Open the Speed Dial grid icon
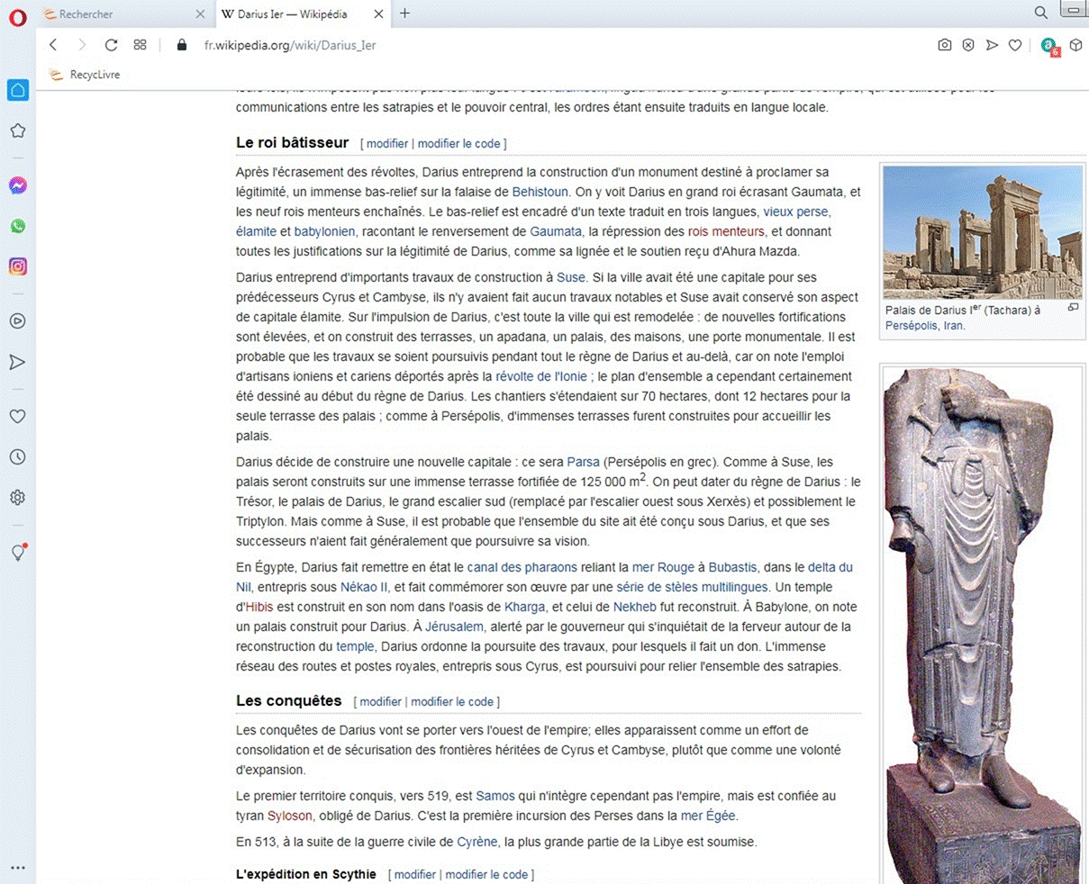 tap(140, 45)
